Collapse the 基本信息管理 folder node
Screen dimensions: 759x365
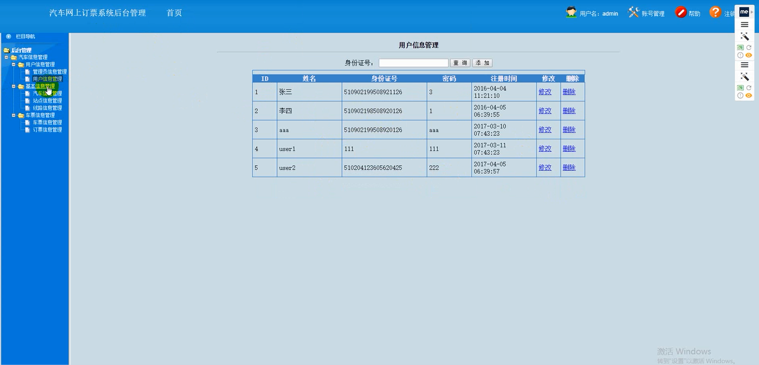[13, 86]
